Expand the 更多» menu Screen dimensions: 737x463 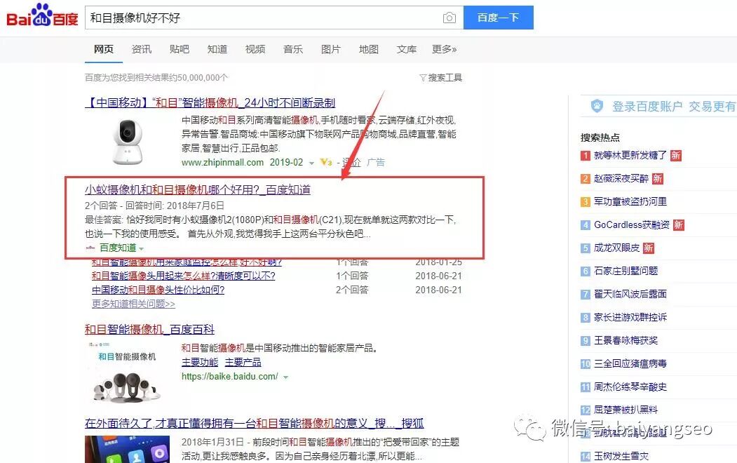[x=444, y=49]
